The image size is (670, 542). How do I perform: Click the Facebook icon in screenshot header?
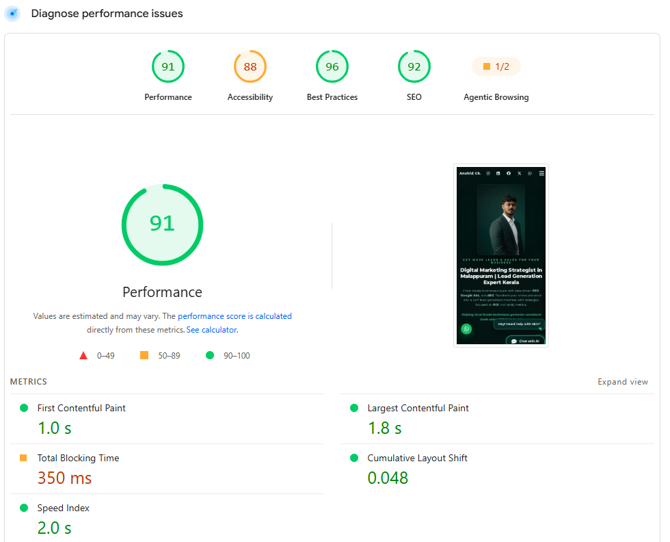point(509,173)
